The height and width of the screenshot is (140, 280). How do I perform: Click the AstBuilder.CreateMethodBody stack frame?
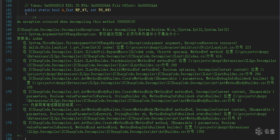pos(136,127)
